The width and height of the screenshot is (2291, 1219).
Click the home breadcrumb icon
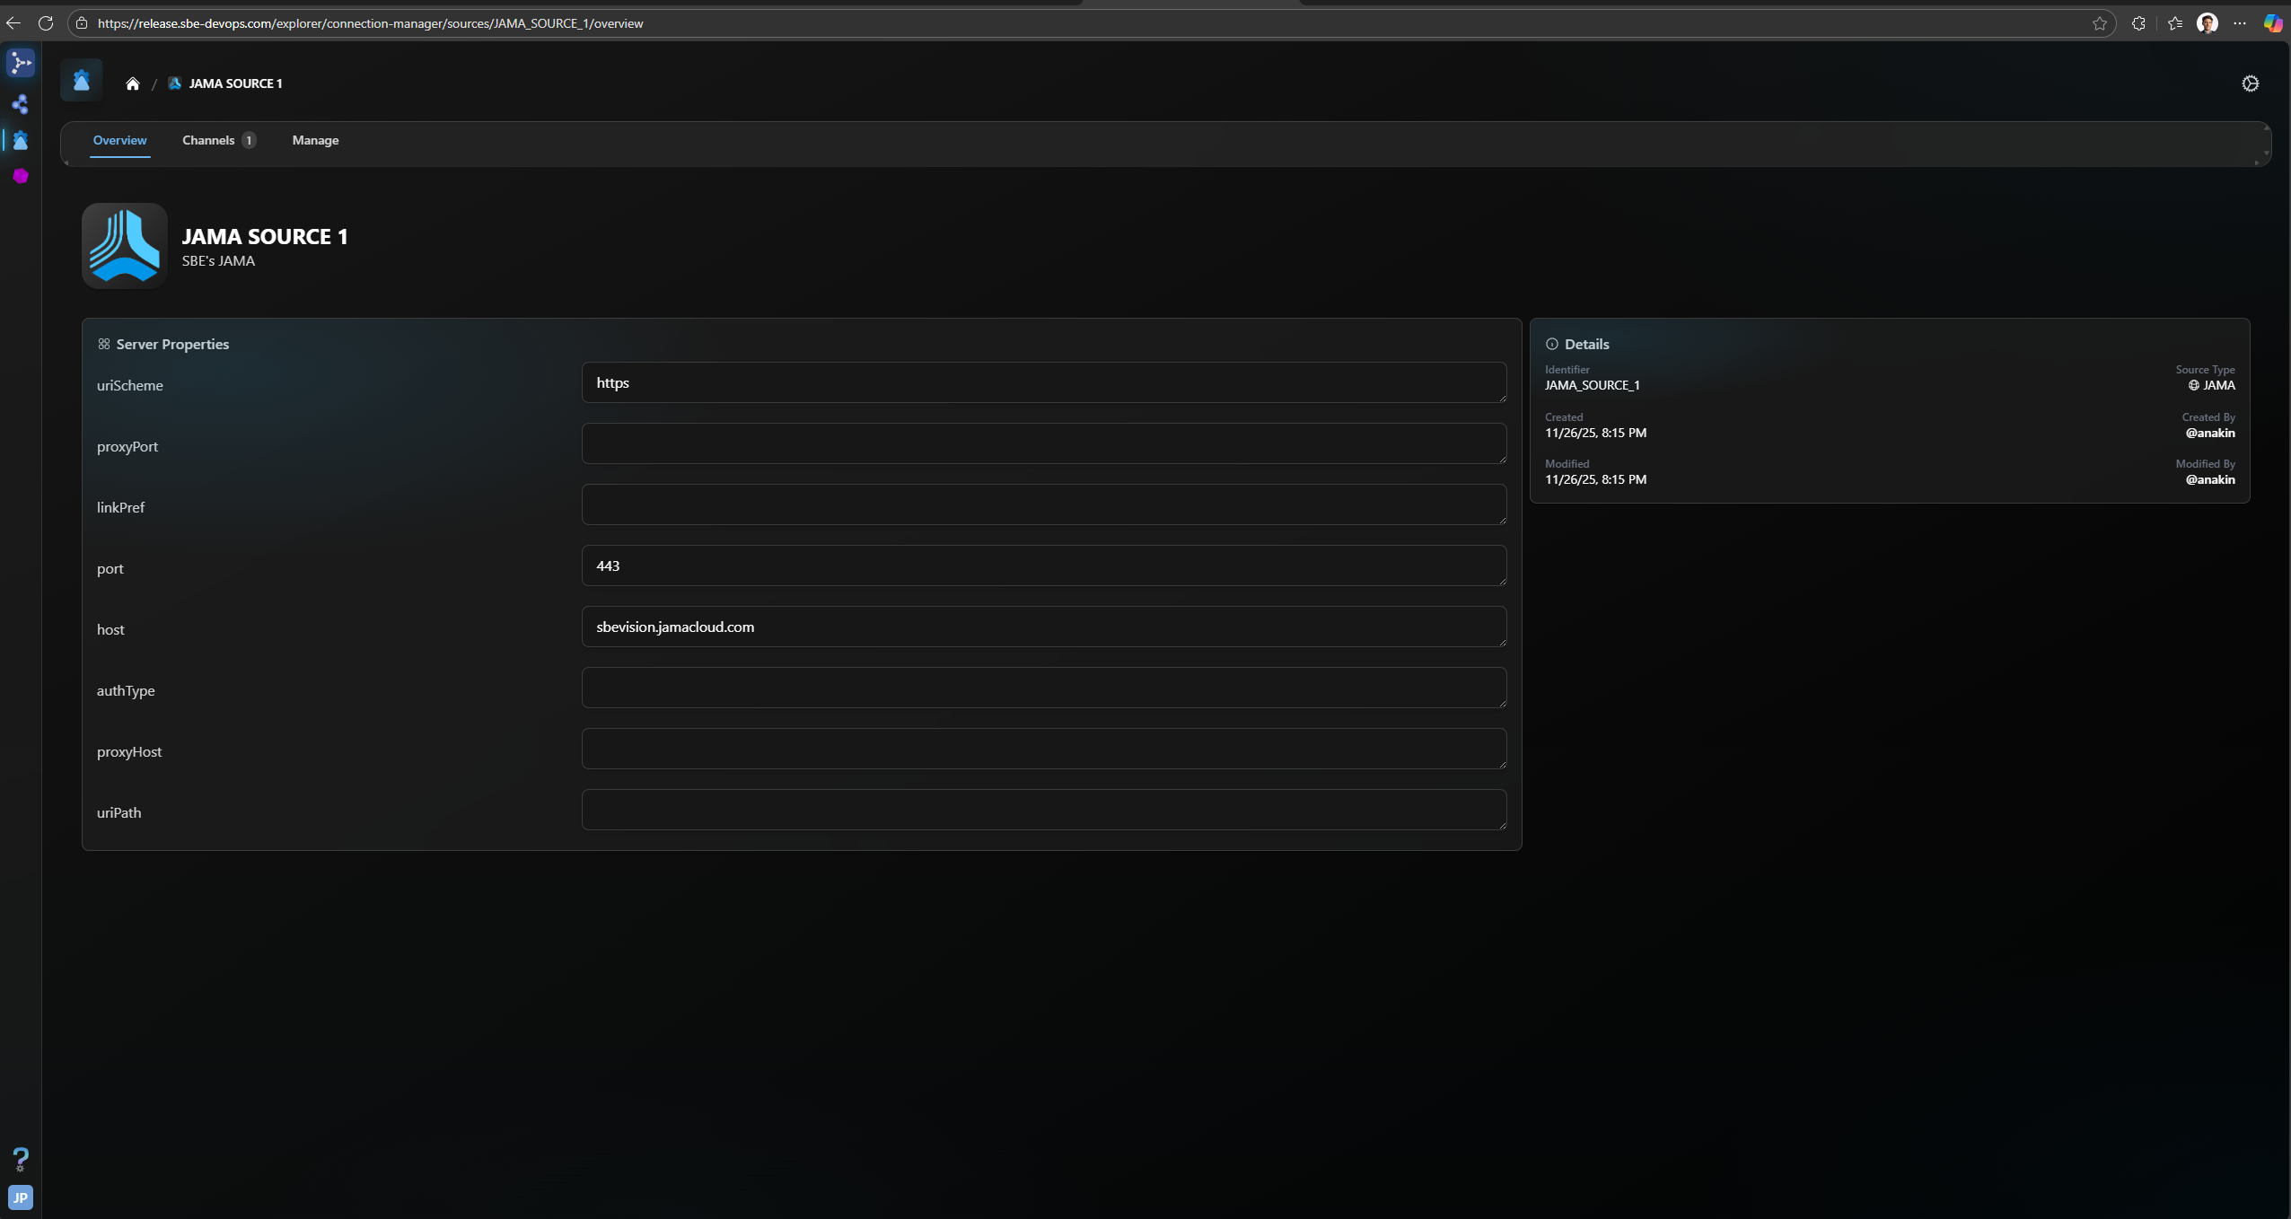tap(133, 83)
